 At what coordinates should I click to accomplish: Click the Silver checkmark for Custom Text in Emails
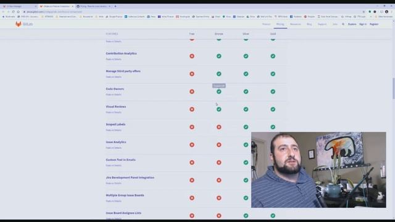(x=246, y=163)
